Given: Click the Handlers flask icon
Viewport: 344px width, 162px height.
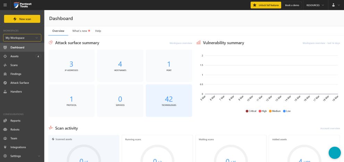Looking at the screenshot, I should (x=5, y=92).
